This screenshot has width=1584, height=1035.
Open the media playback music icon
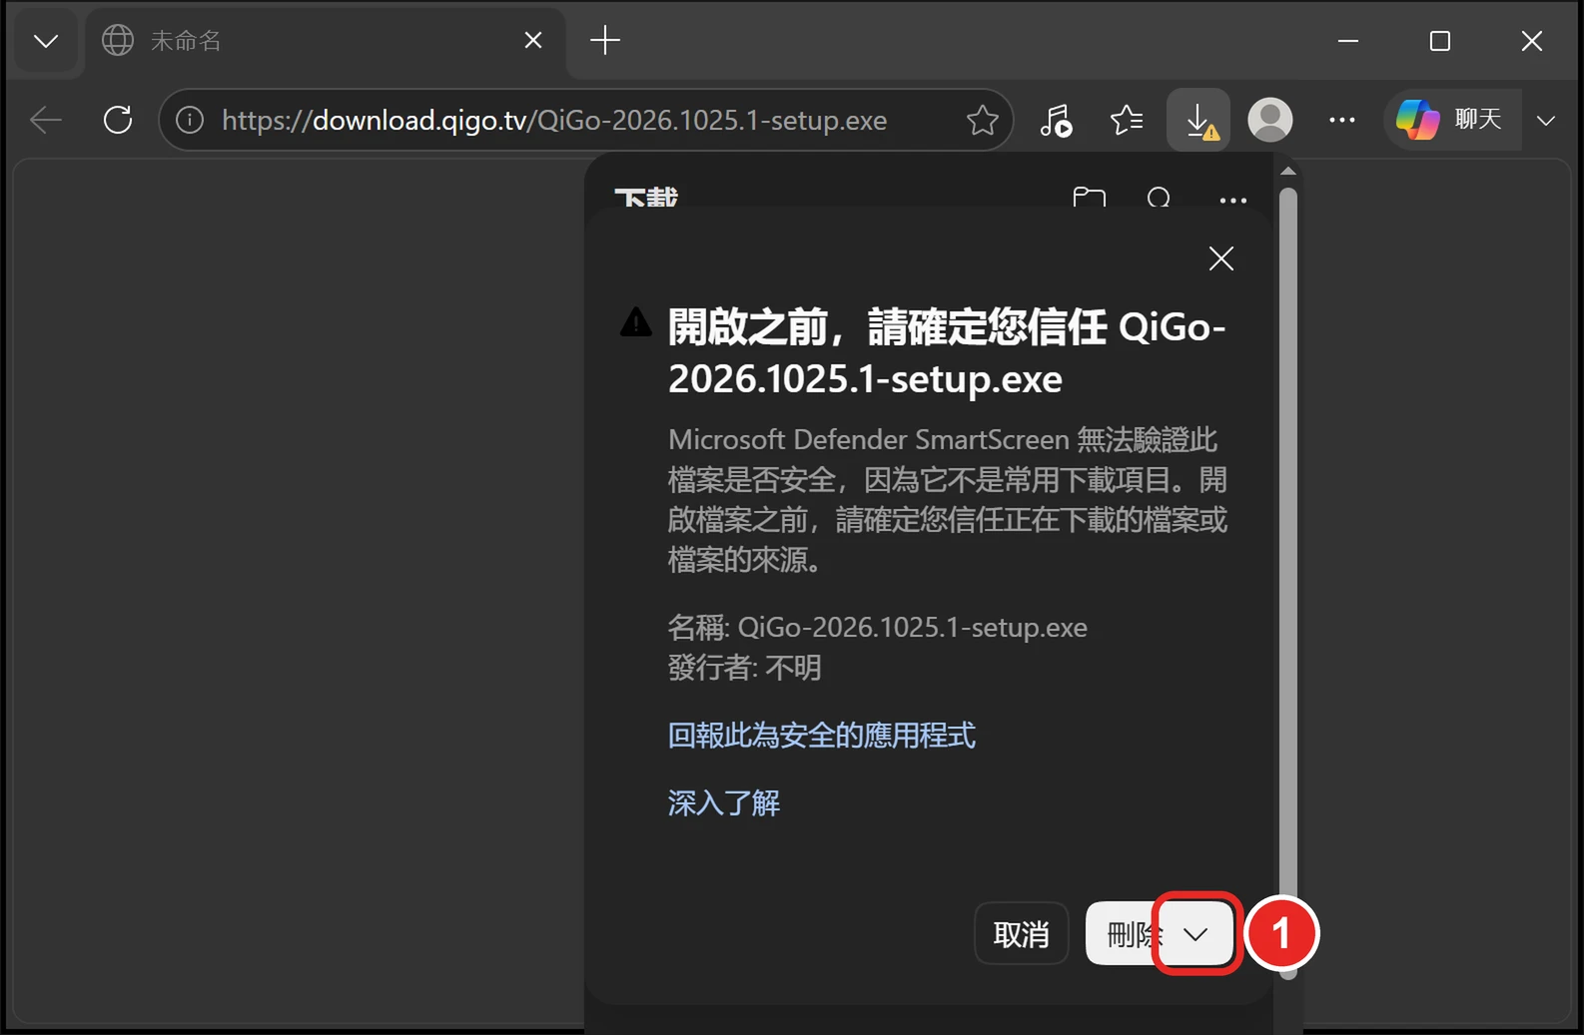click(x=1056, y=121)
